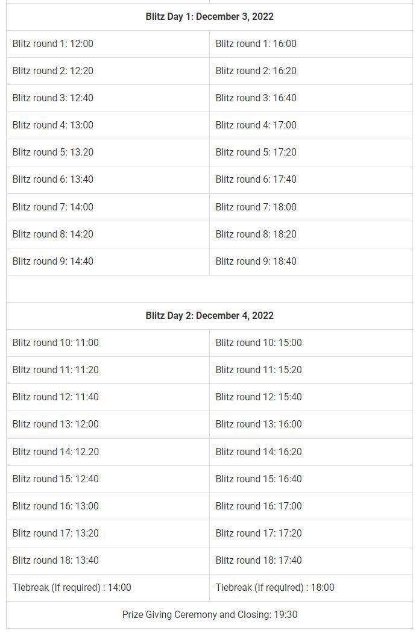The image size is (419, 633).
Task: Select Blitz round 13: 16:00 text
Action: click(259, 424)
